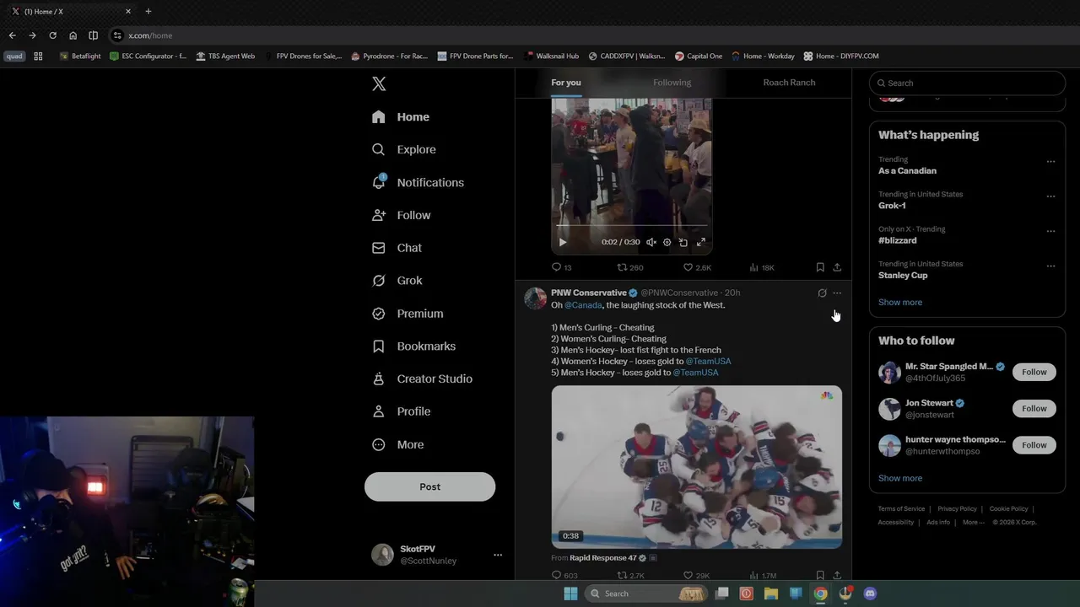1080x607 pixels.
Task: Open the Walksnail Hub bookmark
Action: point(551,56)
